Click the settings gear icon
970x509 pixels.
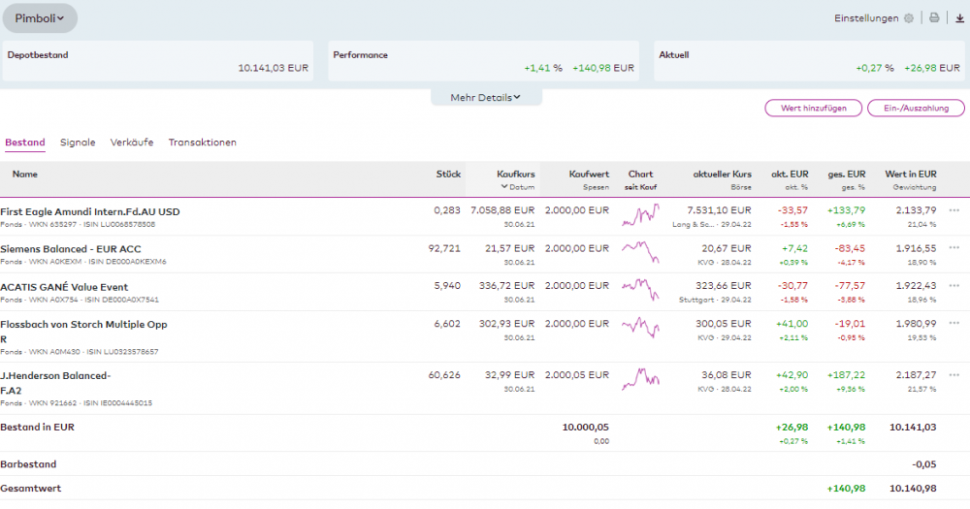pyautogui.click(x=908, y=17)
